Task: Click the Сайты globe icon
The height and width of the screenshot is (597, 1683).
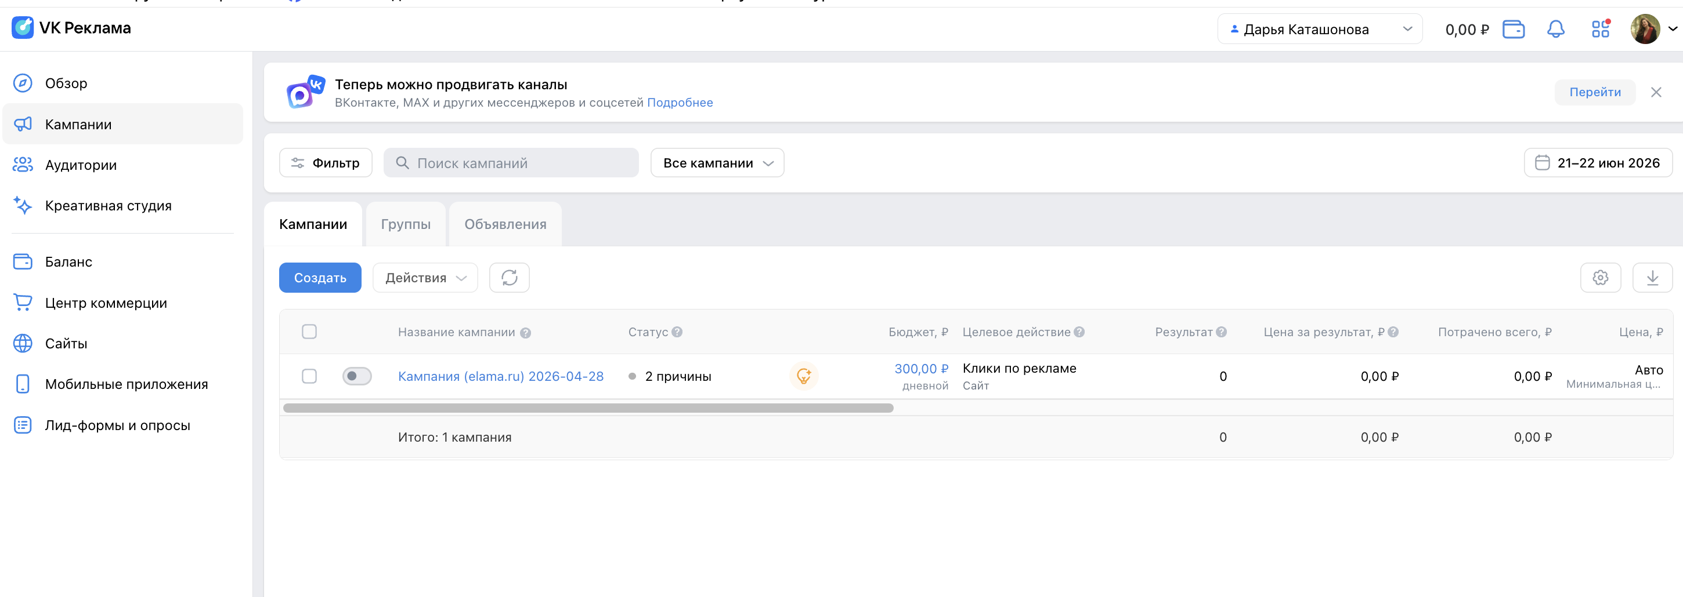Action: click(x=23, y=343)
